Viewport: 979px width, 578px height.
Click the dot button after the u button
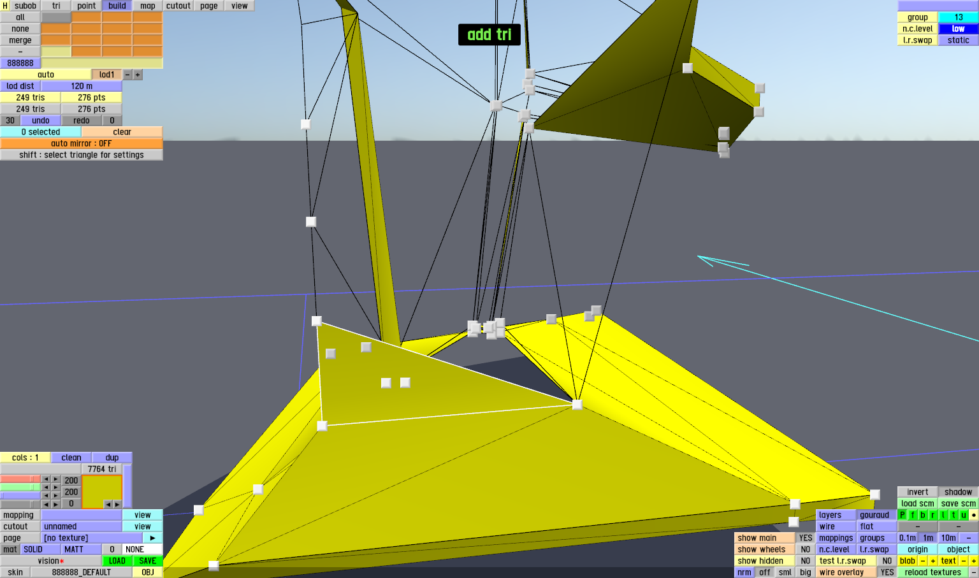point(974,515)
